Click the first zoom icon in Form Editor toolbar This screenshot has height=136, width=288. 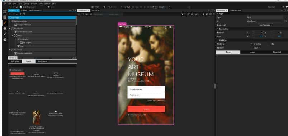pos(188,14)
